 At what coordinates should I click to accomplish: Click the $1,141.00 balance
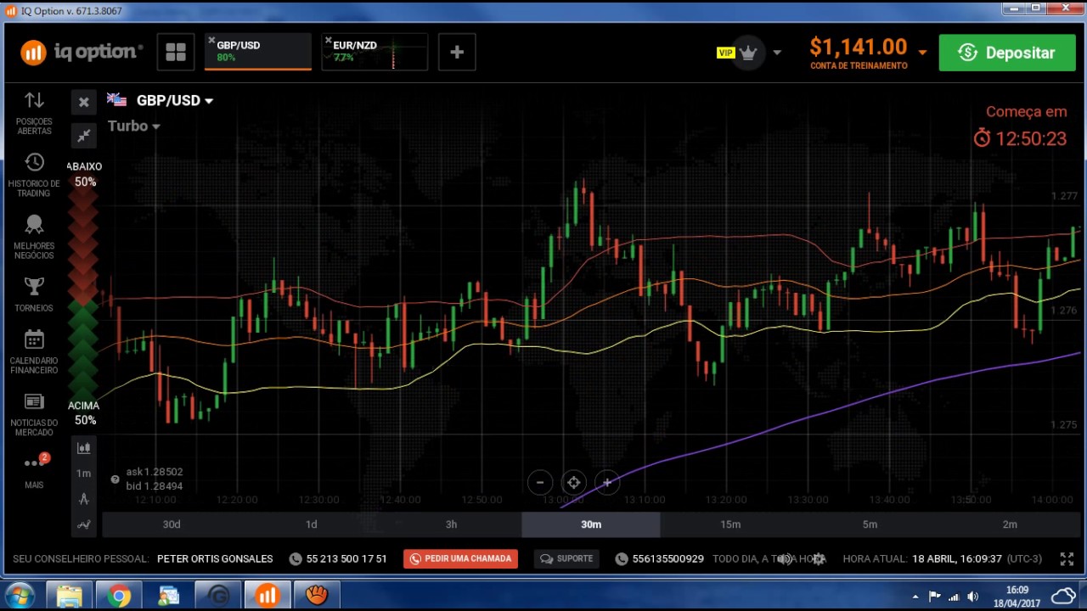pyautogui.click(x=858, y=47)
